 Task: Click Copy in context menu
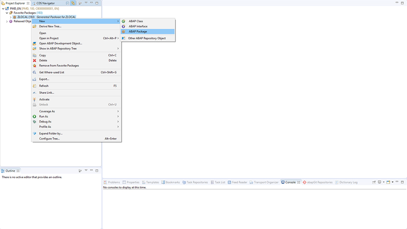[x=76, y=56]
